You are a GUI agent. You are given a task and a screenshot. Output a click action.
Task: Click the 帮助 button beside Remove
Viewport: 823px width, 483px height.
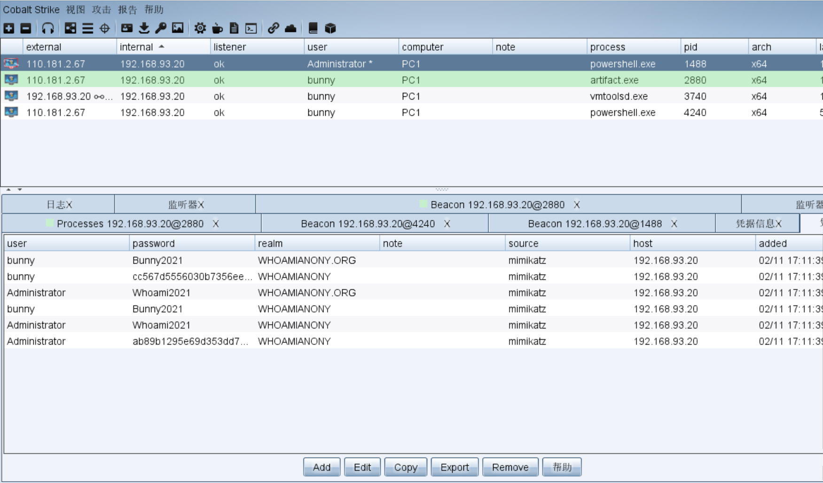point(562,467)
